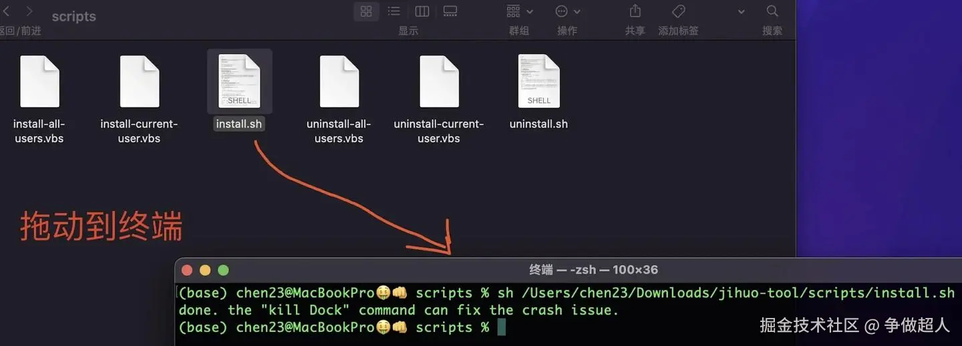Viewport: 962px width, 346px height.
Task: Select install-current-user.vbs file
Action: click(x=139, y=98)
